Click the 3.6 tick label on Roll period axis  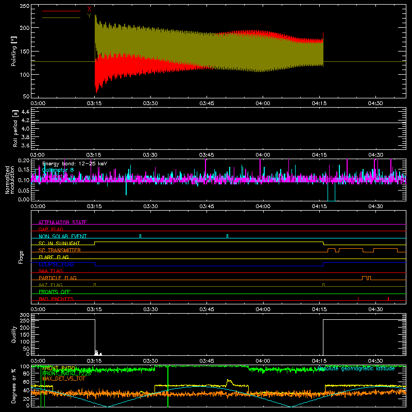25,145
